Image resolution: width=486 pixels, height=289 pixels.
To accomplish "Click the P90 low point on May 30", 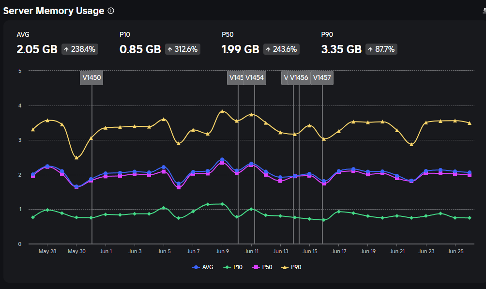I will tap(76, 157).
